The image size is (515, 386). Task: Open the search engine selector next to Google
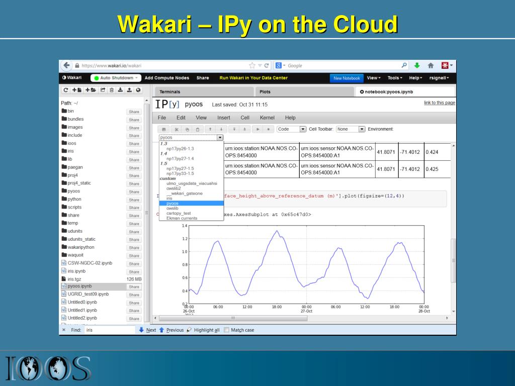(280, 65)
